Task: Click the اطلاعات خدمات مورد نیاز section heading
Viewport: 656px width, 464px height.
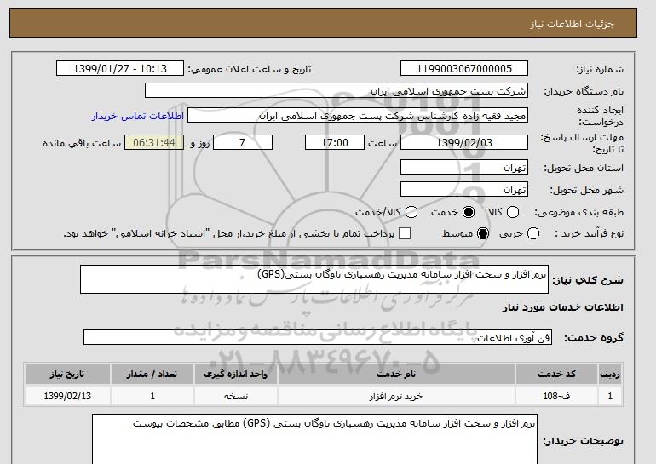Action: pyautogui.click(x=562, y=307)
